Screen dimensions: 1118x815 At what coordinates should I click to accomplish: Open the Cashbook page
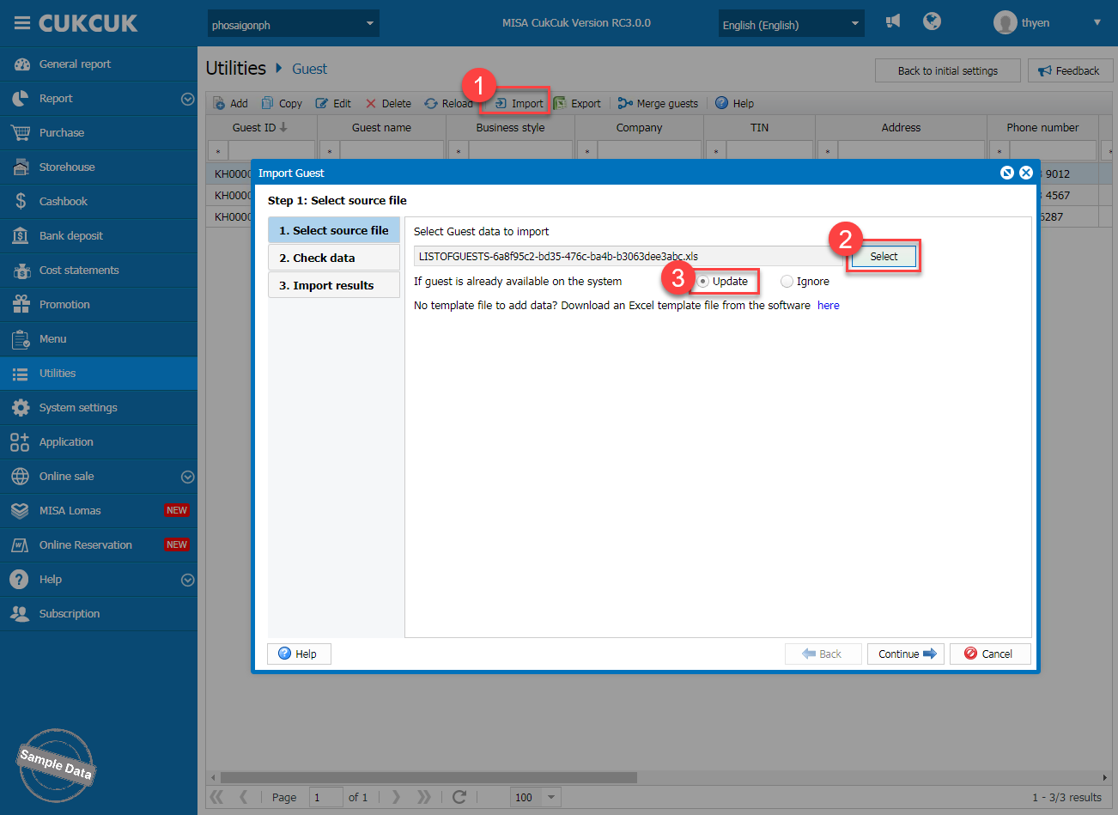(99, 202)
